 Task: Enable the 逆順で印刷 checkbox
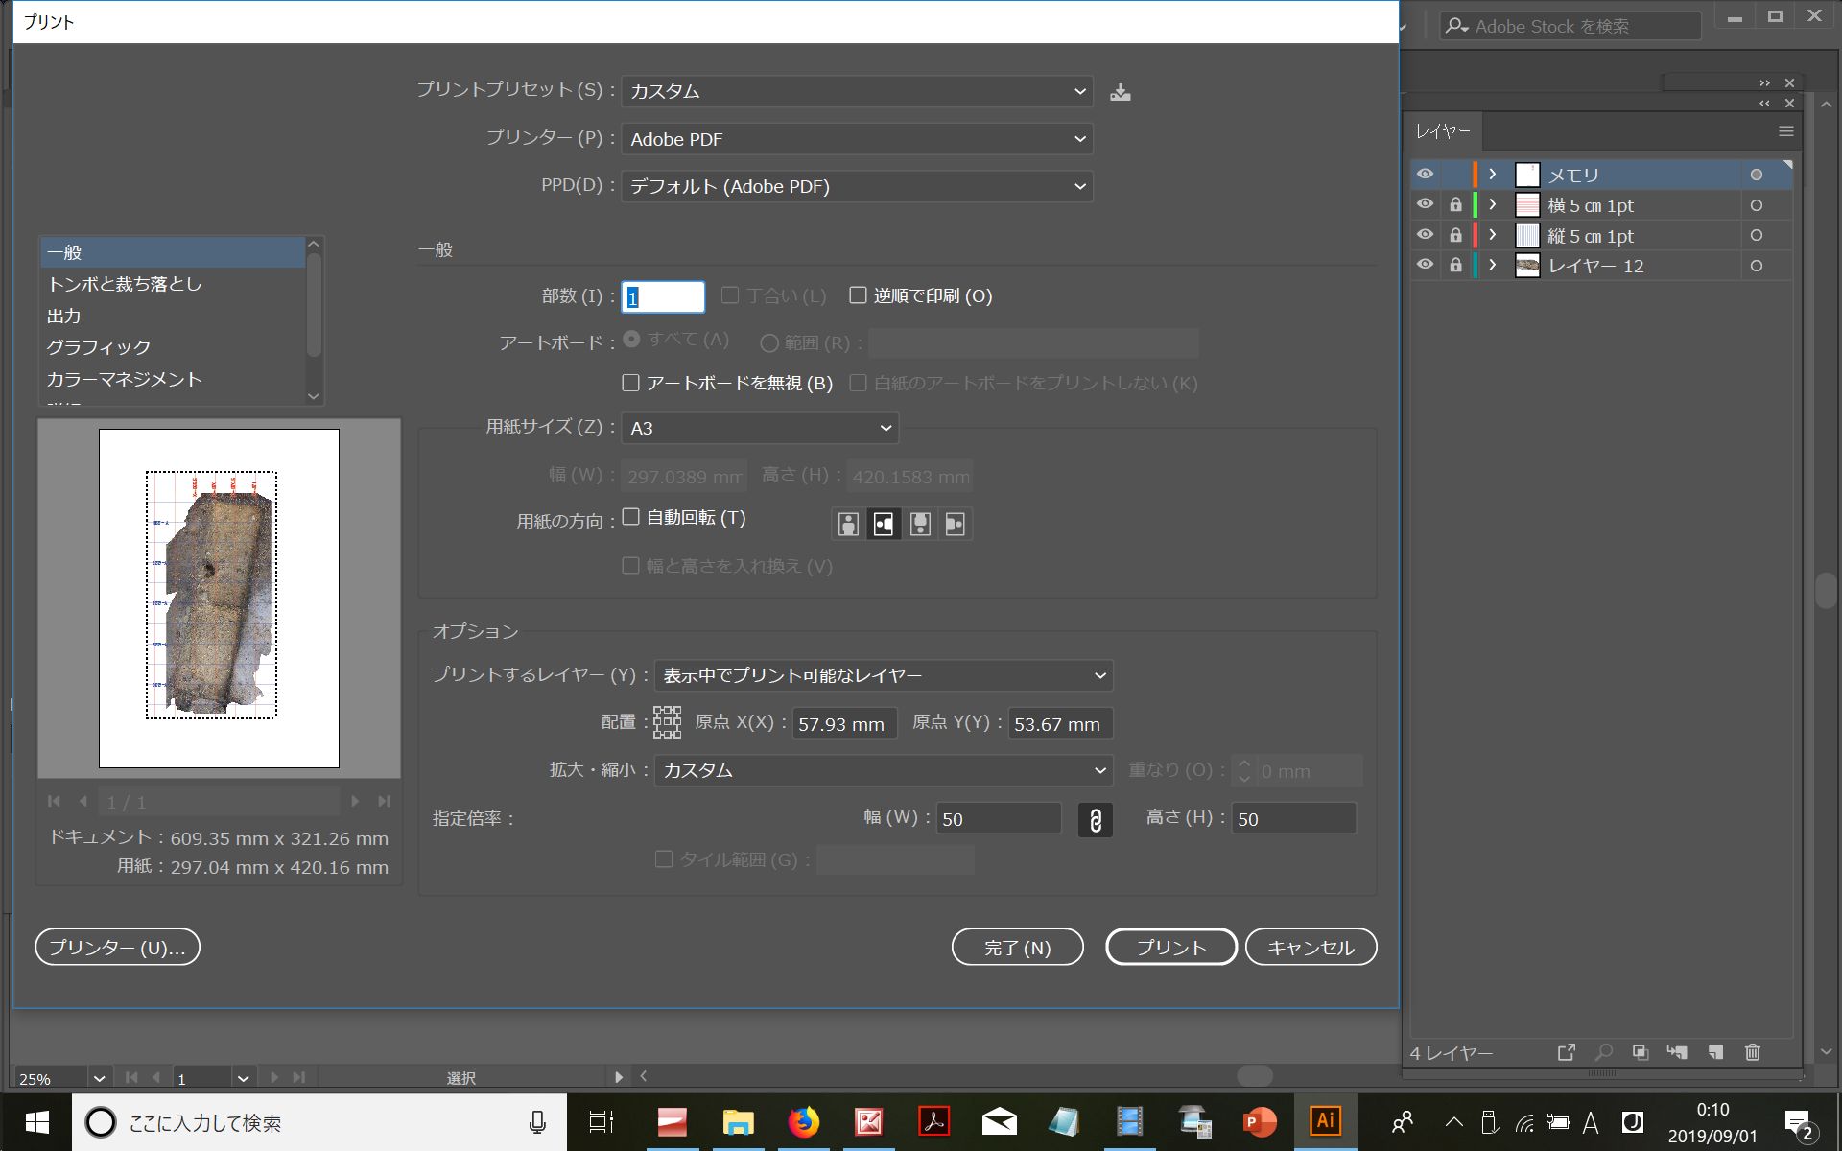859,295
